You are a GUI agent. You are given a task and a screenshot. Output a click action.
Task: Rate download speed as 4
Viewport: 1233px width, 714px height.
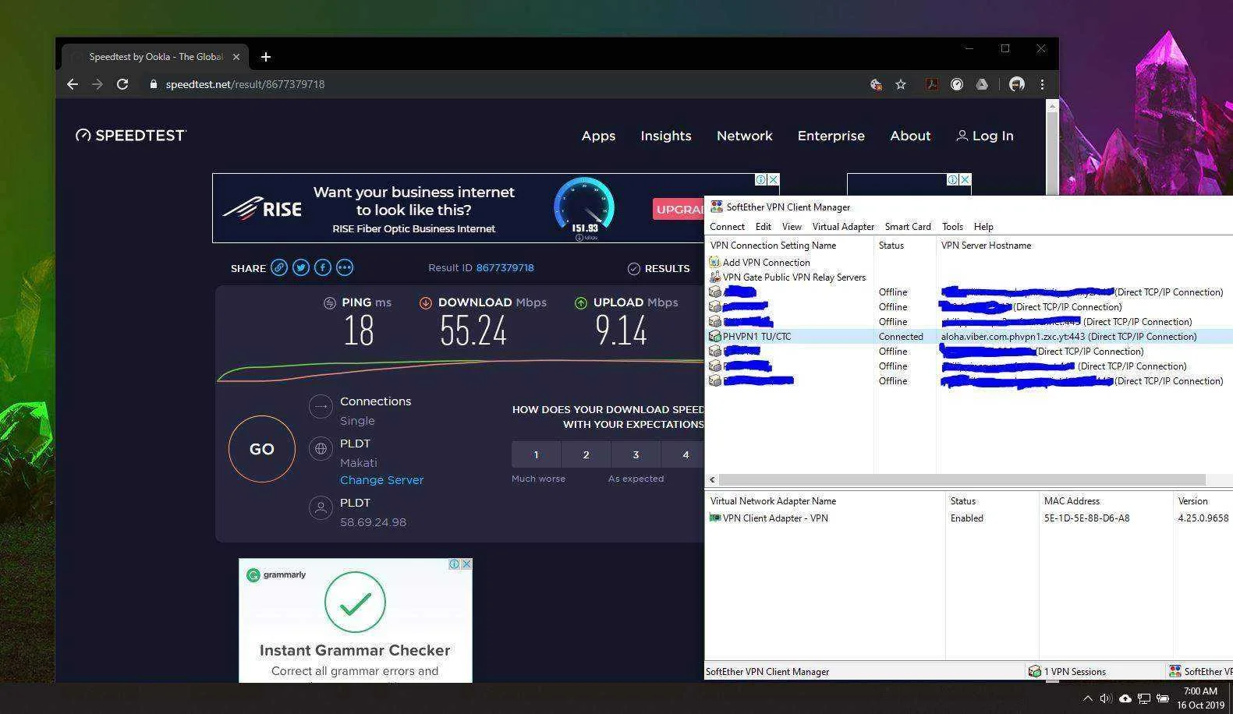click(x=683, y=454)
